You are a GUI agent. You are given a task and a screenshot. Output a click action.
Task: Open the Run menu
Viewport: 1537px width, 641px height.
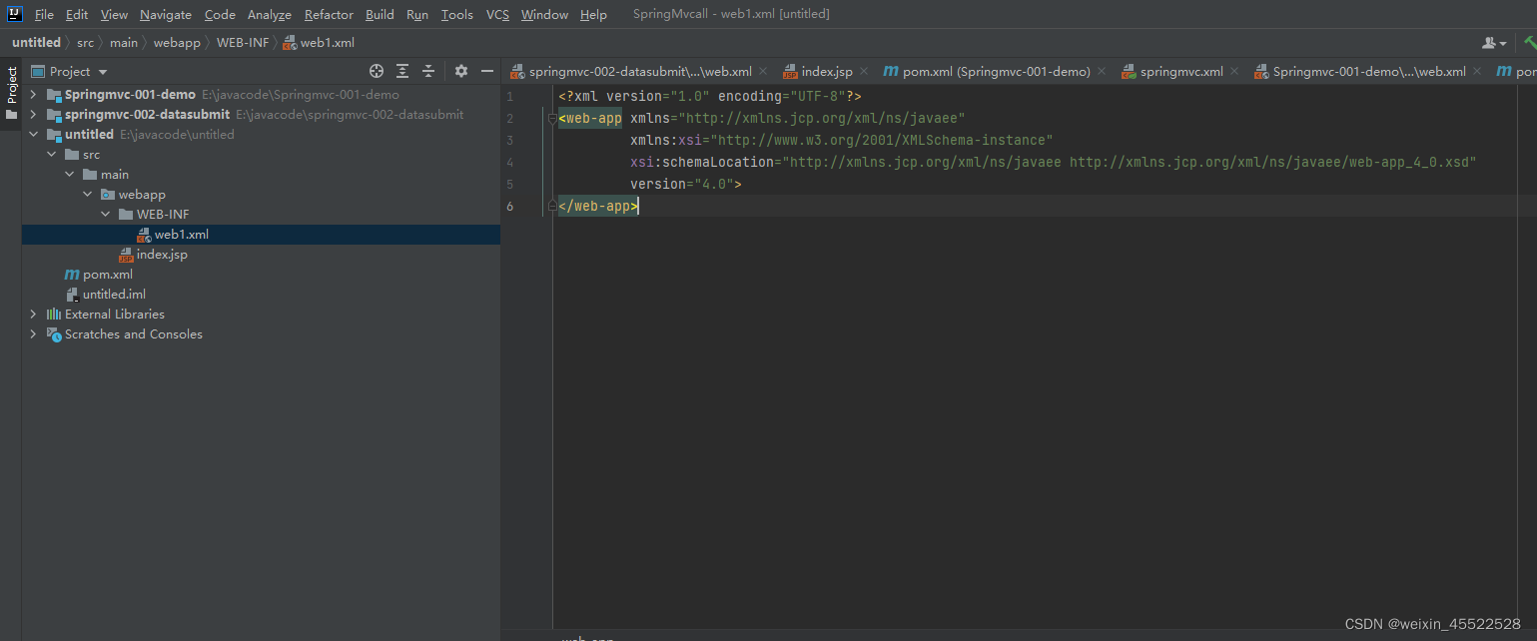coord(417,14)
